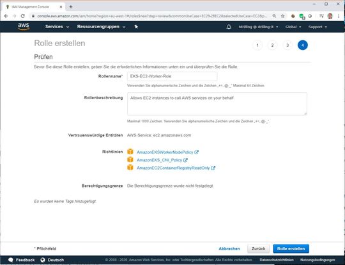Click the grey circular extension icon
Image resolution: width=345 pixels, height=265 pixels.
pyautogui.click(x=310, y=16)
